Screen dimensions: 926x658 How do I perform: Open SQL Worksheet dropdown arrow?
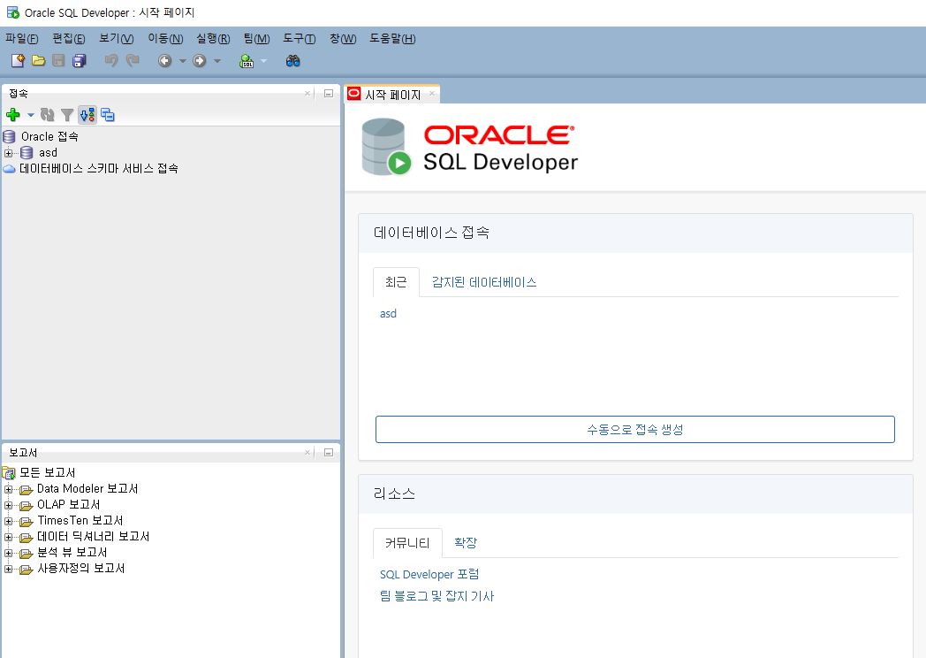263,60
